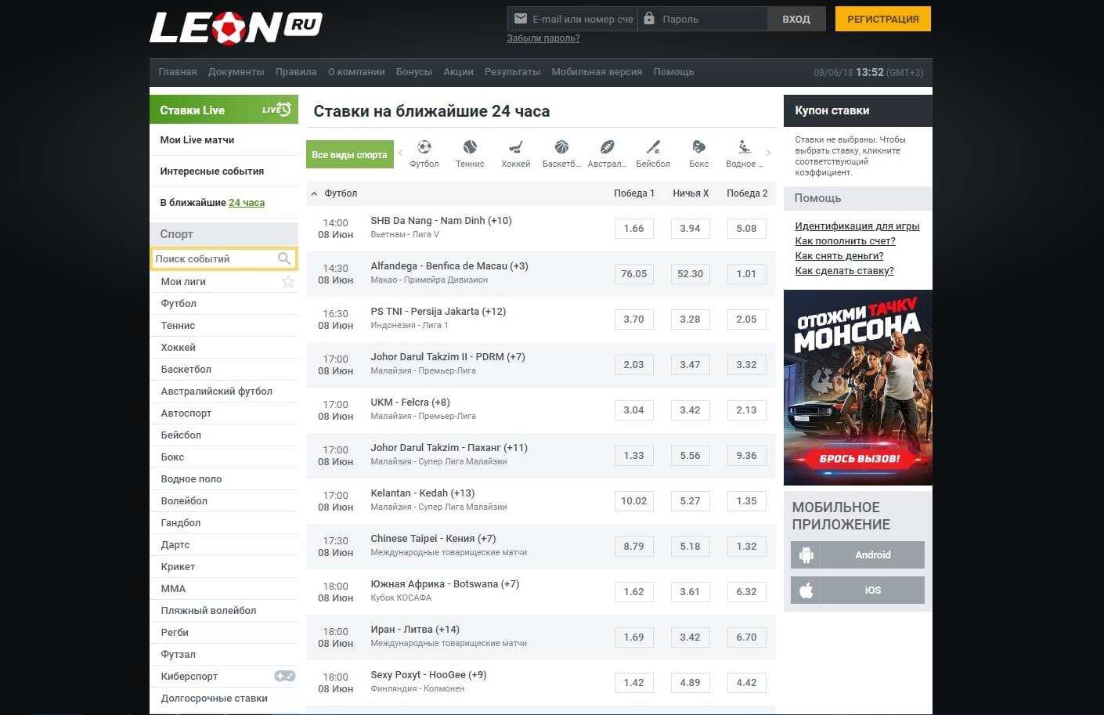
Task: Bet 3.42 draw for UKM - Felcra
Action: click(x=690, y=410)
